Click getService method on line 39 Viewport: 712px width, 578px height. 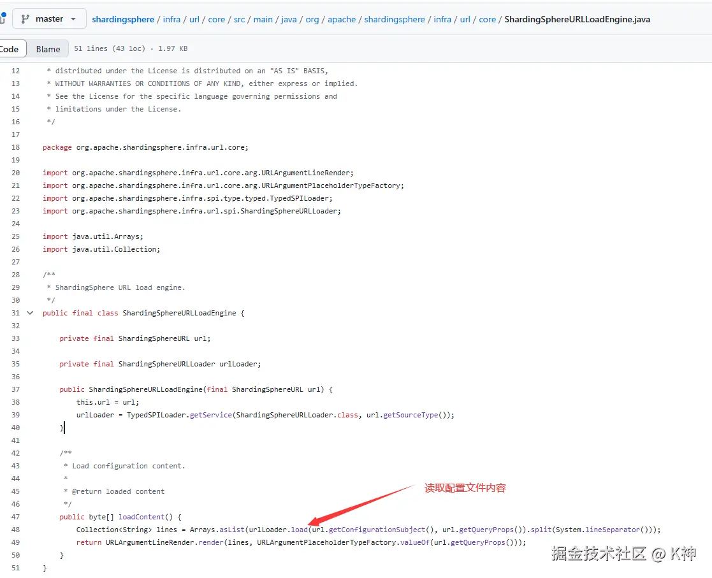click(211, 415)
